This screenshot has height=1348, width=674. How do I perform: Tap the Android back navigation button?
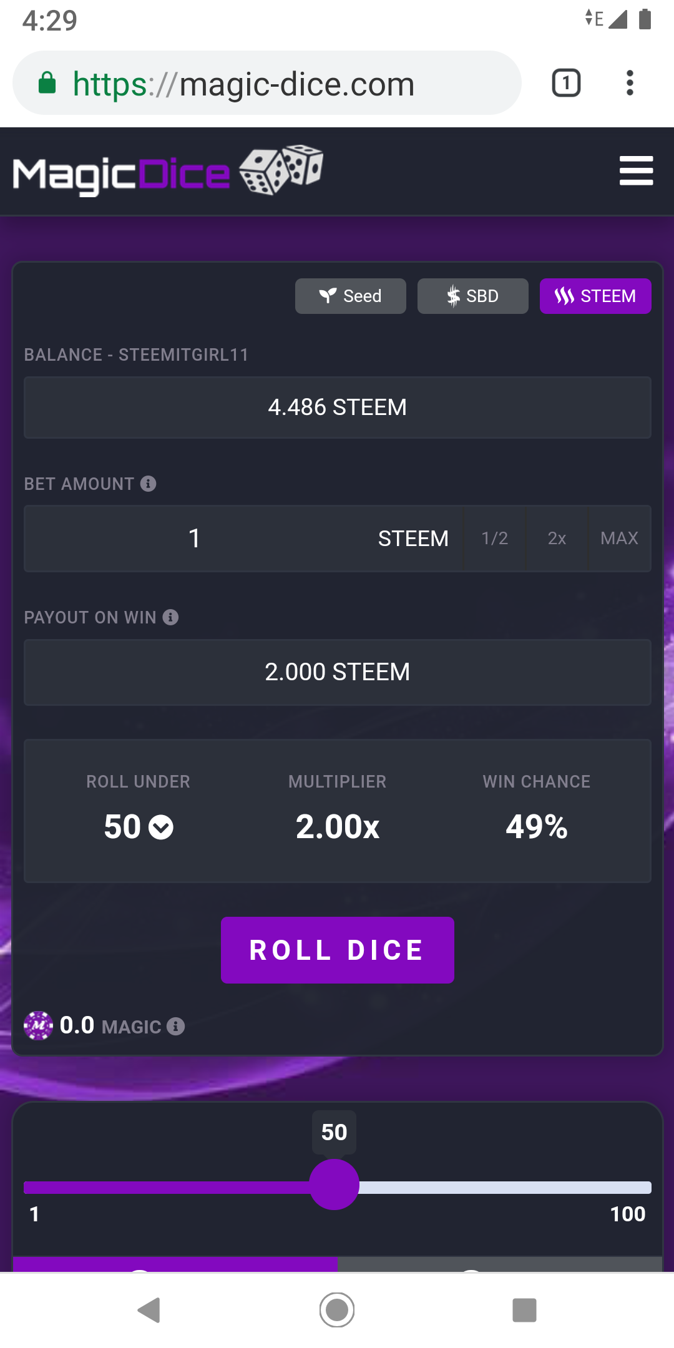tap(149, 1310)
